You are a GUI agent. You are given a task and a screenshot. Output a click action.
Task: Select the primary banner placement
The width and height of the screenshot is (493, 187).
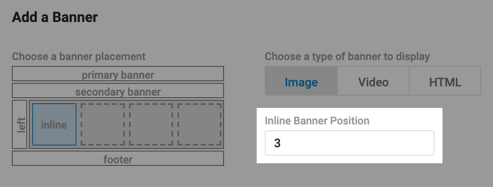coord(118,75)
